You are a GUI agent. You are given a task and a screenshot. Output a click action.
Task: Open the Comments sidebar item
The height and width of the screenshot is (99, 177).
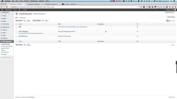(6, 24)
